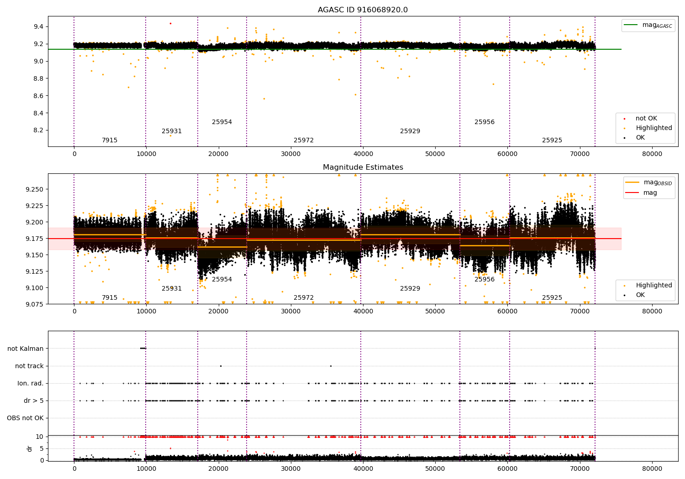Viewport: 685px width, 479px height.
Task: Click the red not-OK outlier point near 9.43
Action: 170,23
